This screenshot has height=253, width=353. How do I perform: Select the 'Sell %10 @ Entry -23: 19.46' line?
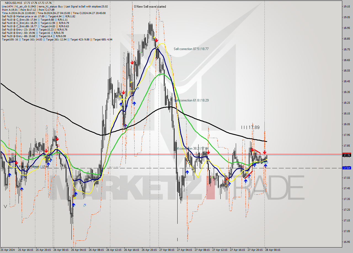[x=34, y=29]
